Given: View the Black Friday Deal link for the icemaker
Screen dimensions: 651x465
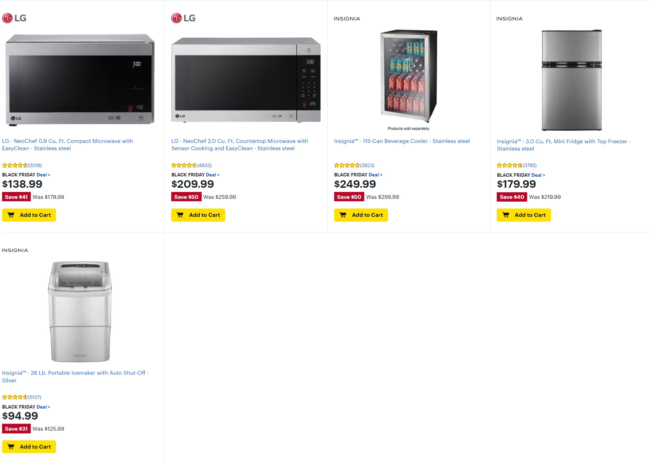Looking at the screenshot, I should (x=43, y=407).
